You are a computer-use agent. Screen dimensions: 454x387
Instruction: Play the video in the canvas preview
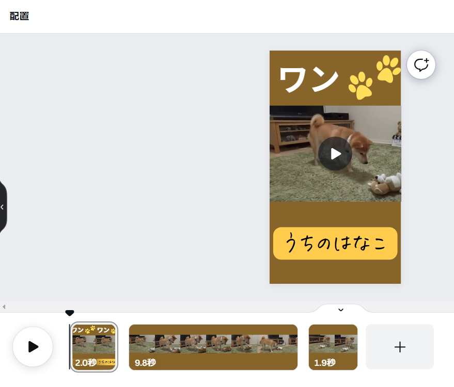point(335,154)
